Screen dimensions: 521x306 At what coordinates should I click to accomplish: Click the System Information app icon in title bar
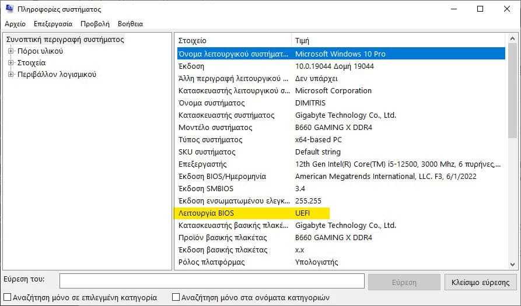[10, 9]
